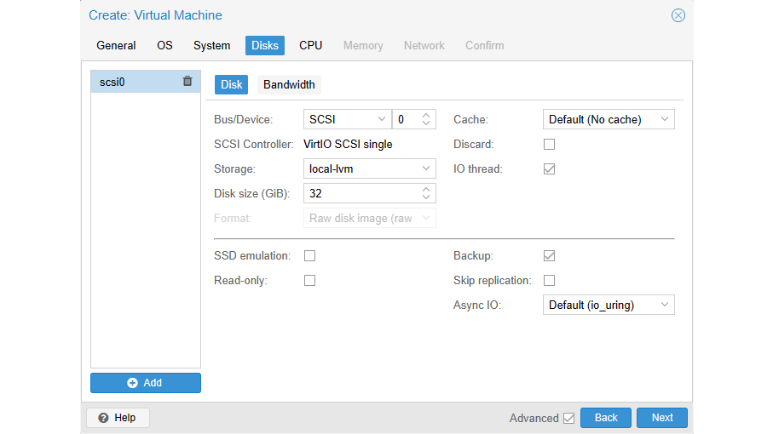Open the Bus/Device dropdown
773x434 pixels.
point(347,120)
